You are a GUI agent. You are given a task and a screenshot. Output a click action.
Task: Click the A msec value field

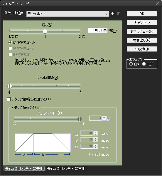[87, 133]
